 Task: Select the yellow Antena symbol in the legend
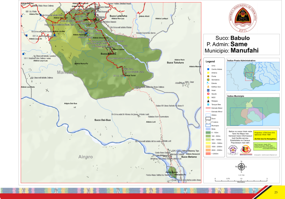coord(208,73)
